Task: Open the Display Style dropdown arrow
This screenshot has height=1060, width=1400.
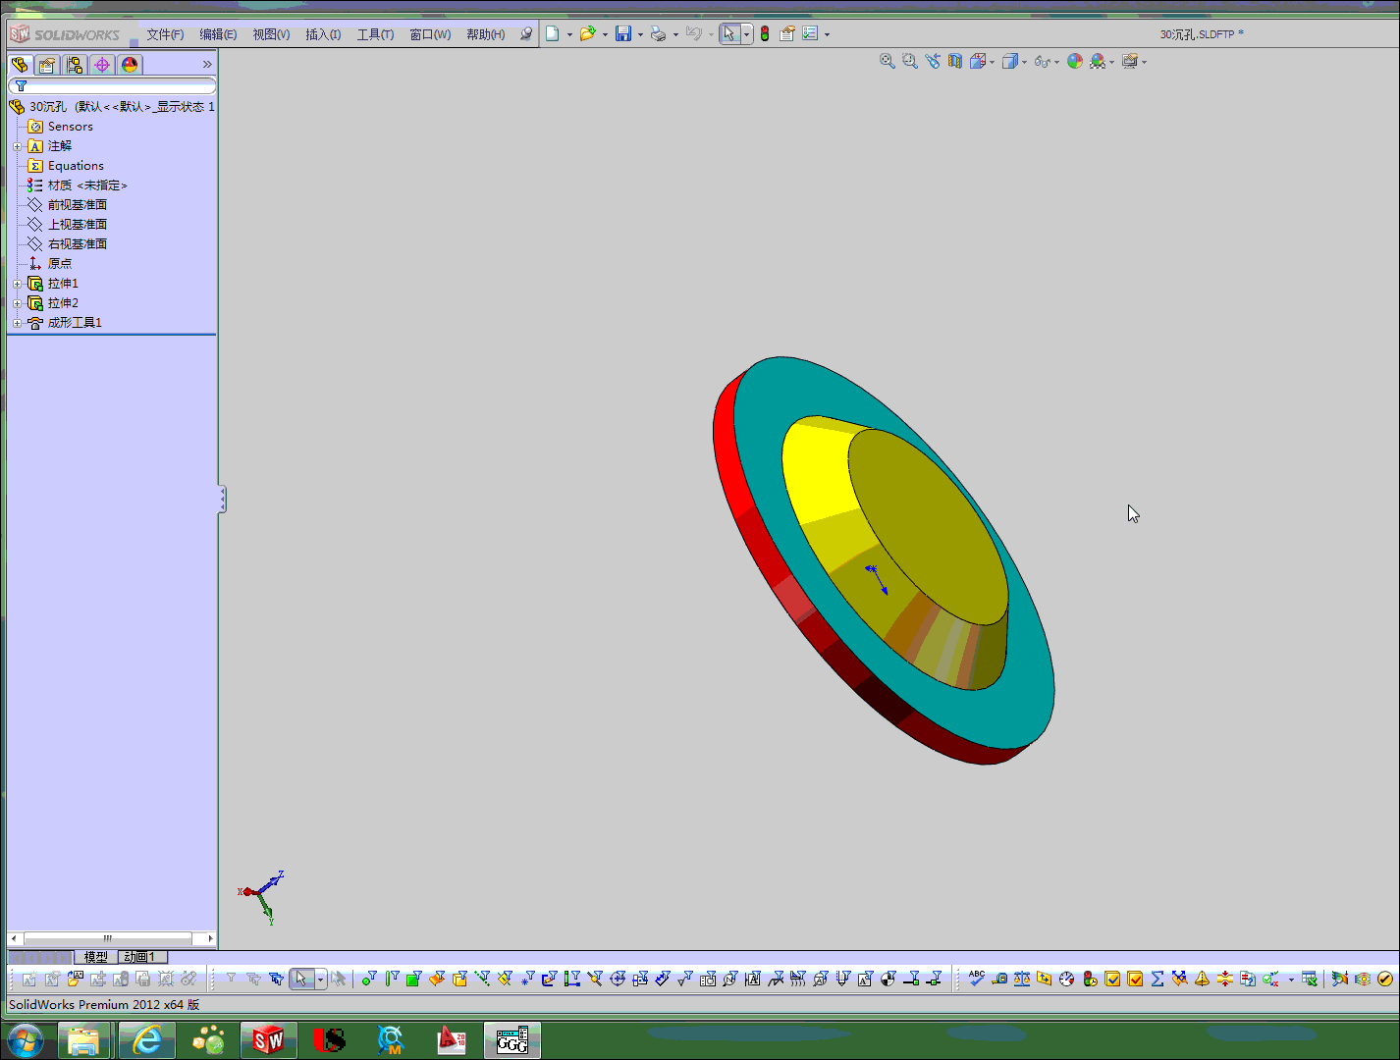Action: (1024, 62)
